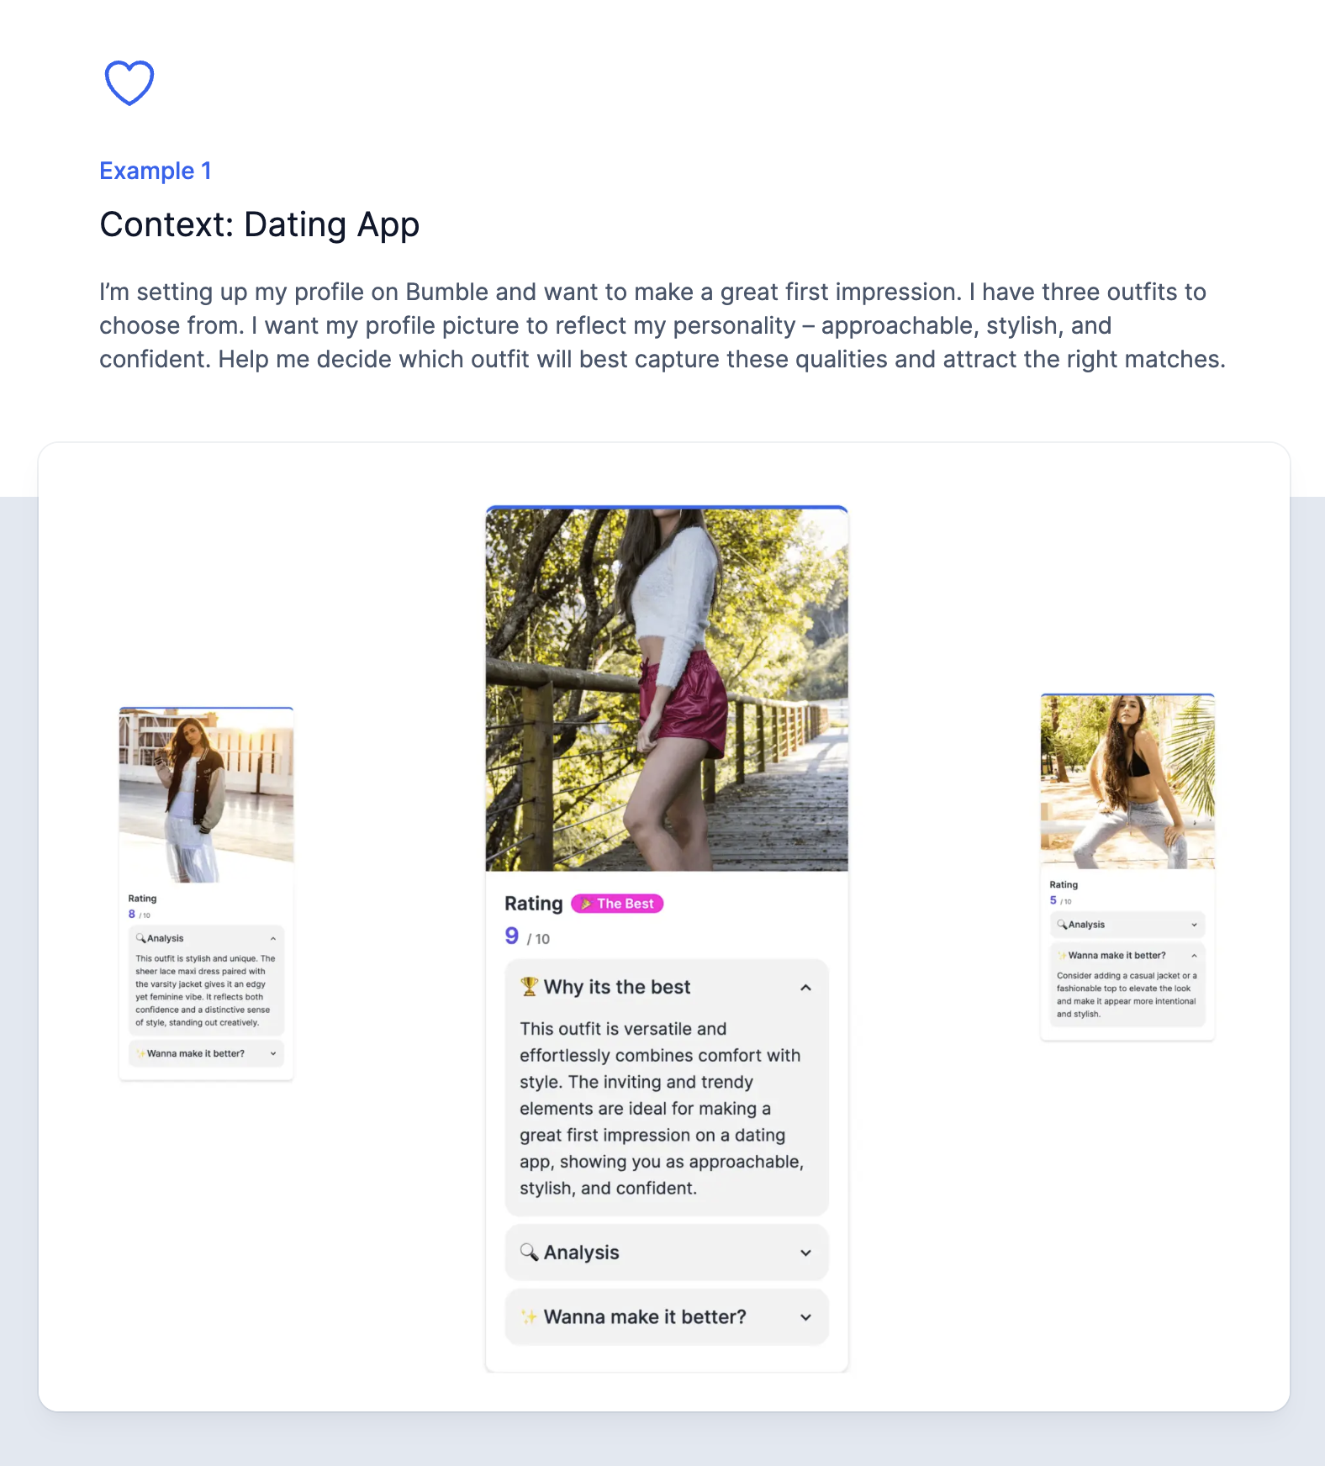Collapse the left card Analysis chevron
1325x1466 pixels.
(x=273, y=939)
